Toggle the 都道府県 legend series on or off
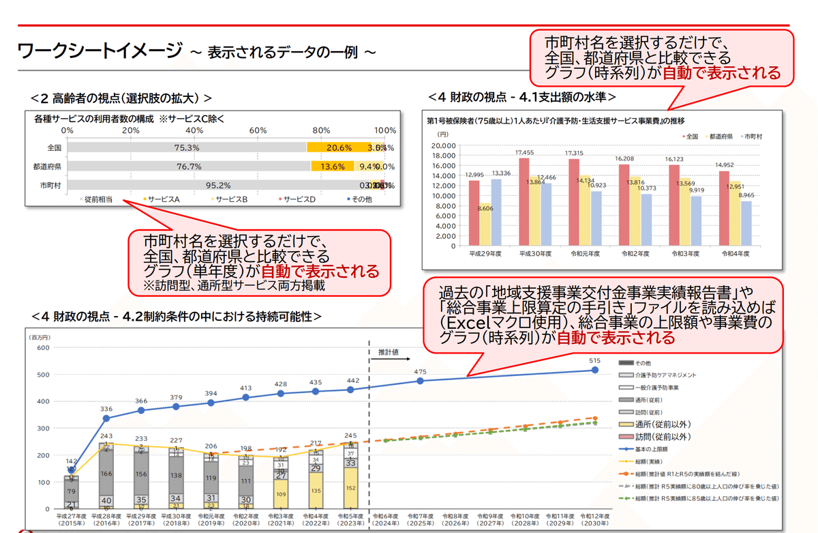The image size is (818, 533). click(x=706, y=136)
